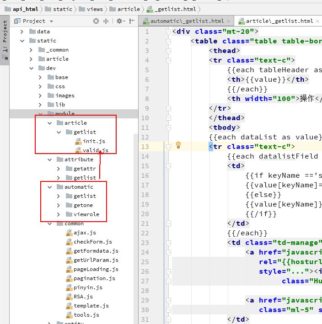Expand the viewrole folder
Screen dimensions: 322x324
tap(59, 214)
